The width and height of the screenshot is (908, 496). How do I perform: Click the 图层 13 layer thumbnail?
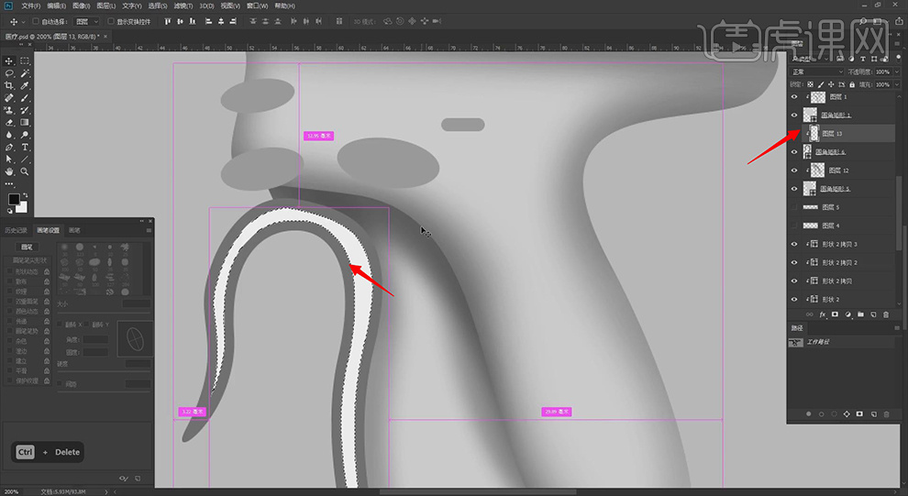click(814, 134)
